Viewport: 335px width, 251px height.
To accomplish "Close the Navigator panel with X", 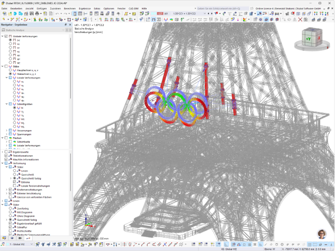I will (x=70, y=25).
